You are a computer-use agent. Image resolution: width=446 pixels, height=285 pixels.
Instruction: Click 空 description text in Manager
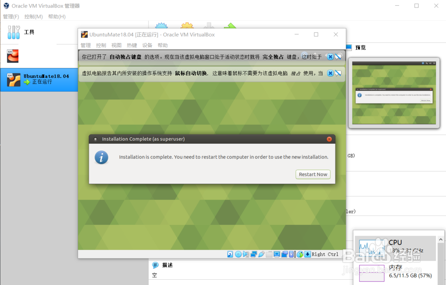click(154, 275)
